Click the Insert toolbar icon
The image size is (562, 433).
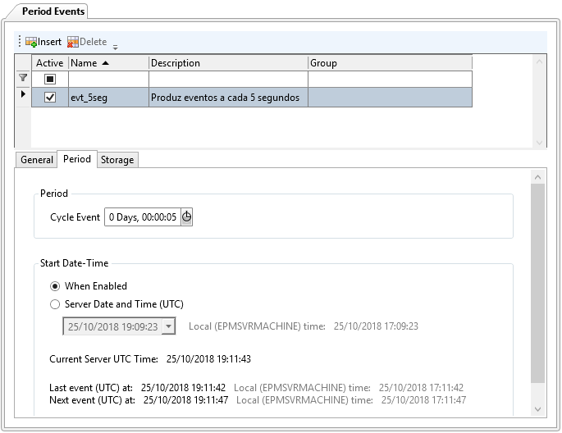click(x=31, y=42)
